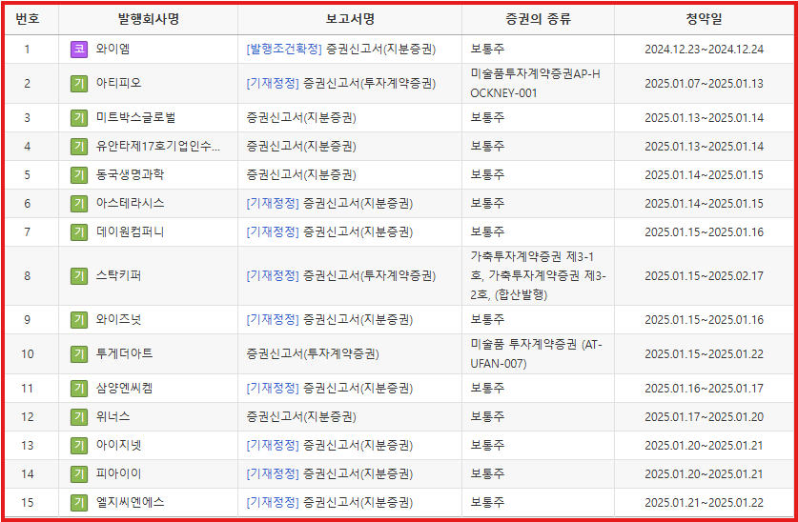
Task: Select the 가축투자계약증권 제3-1호 security type cell
Action: pos(538,276)
